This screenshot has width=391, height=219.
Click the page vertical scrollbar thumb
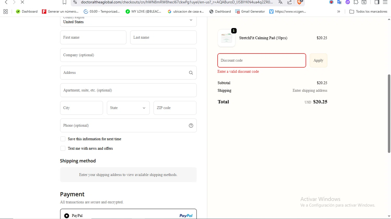click(x=389, y=114)
